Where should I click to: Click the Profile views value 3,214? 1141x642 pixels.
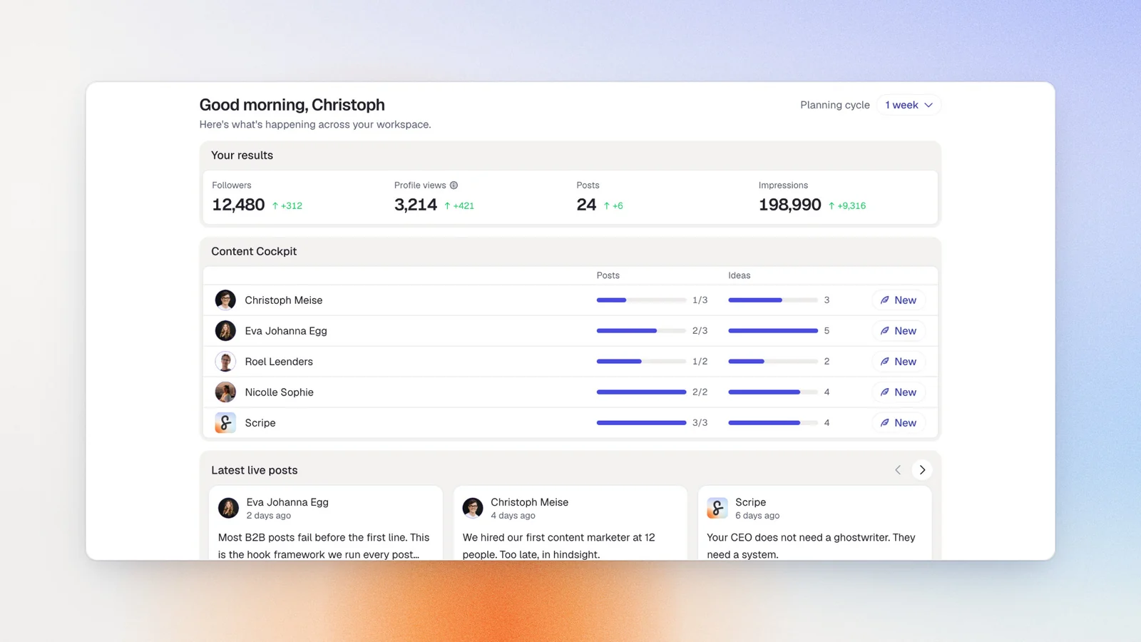(416, 205)
